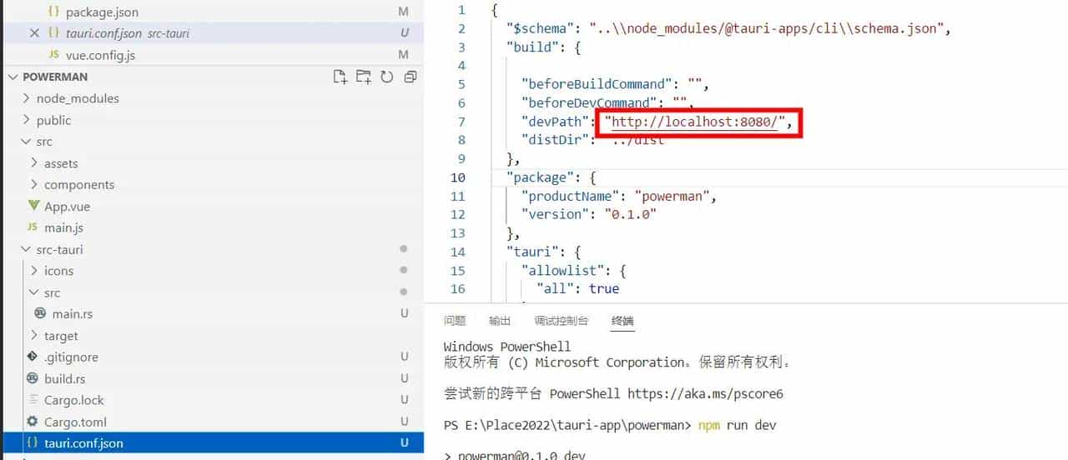Image resolution: width=1068 pixels, height=460 pixels.
Task: Collapse the src-tauri folder
Action: [x=27, y=249]
